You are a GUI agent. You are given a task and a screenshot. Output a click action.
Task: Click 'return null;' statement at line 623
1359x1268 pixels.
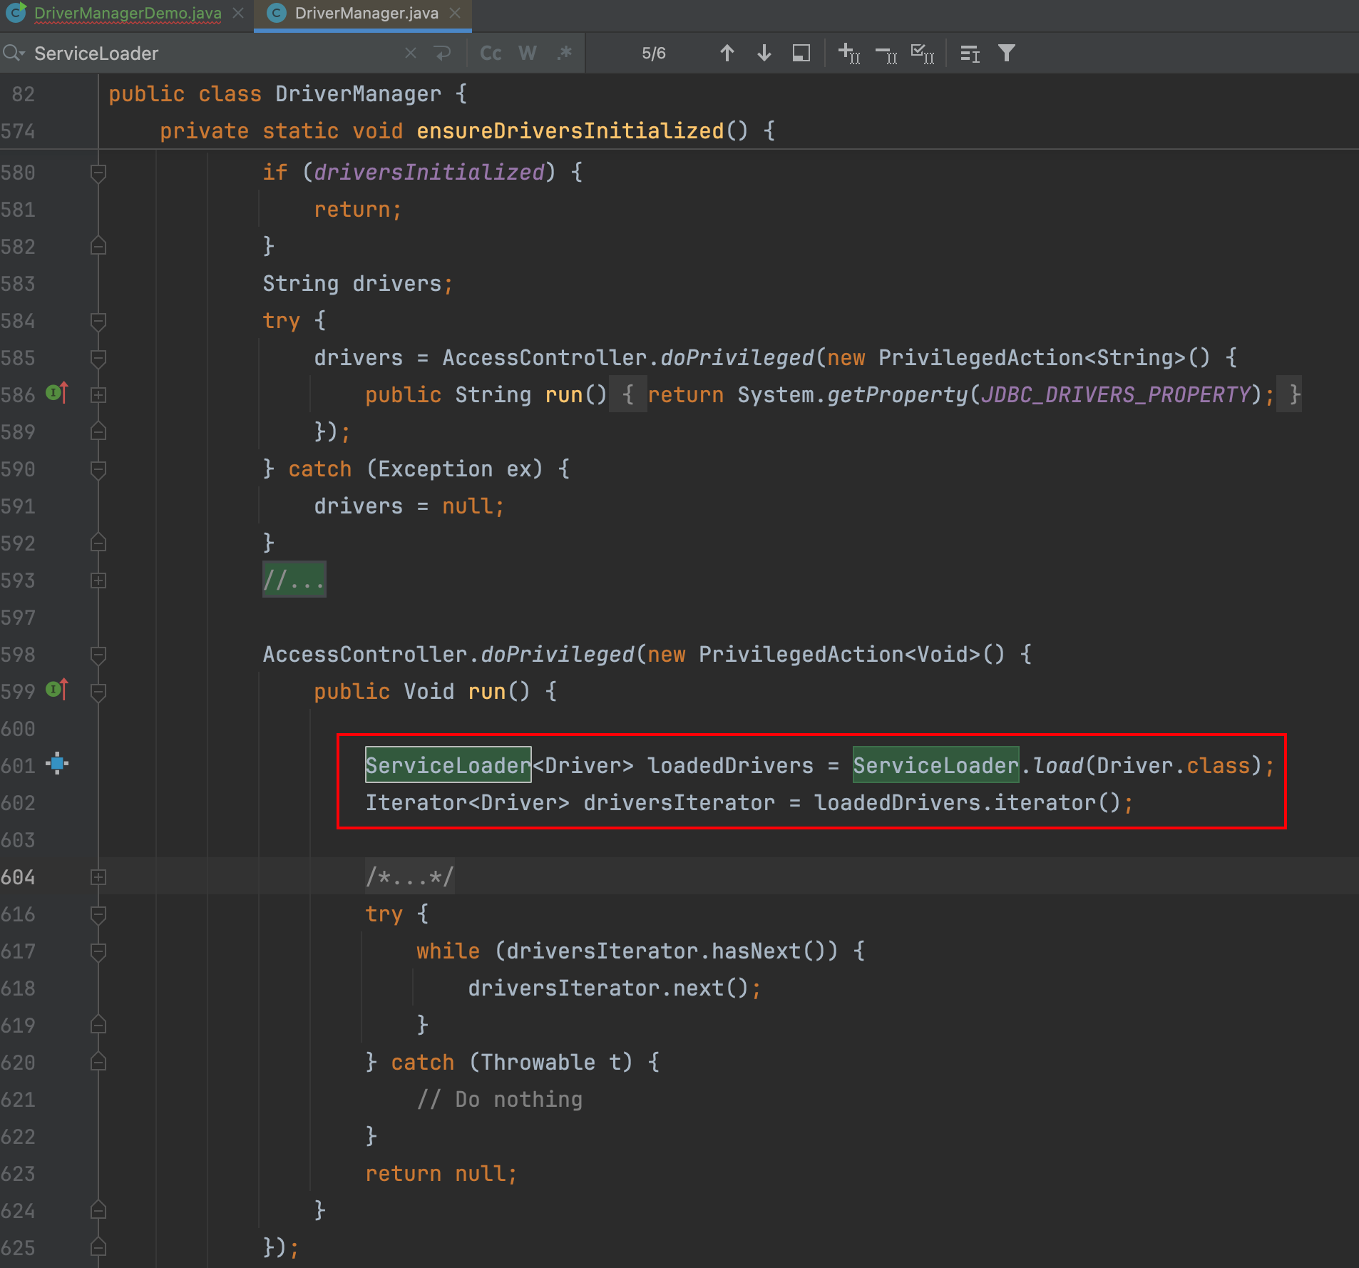441,1174
